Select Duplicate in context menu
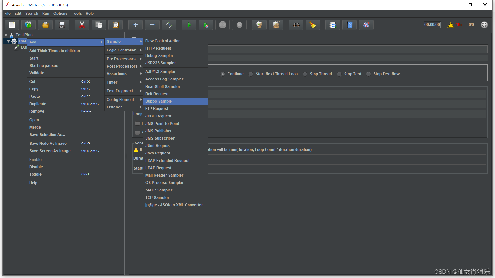The image size is (495, 278). 66,104
